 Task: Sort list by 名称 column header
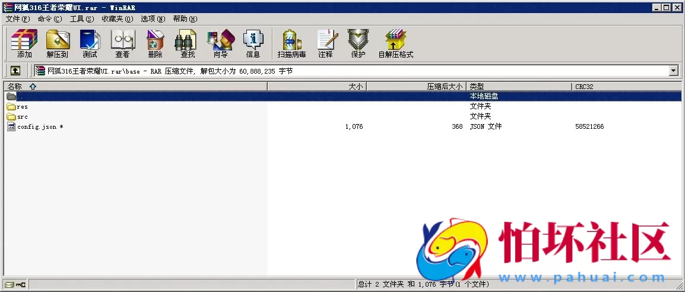(15, 87)
